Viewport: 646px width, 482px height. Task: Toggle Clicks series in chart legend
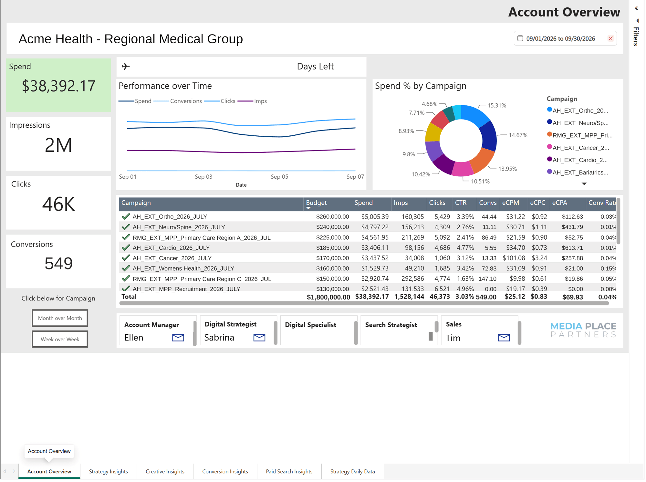point(220,101)
